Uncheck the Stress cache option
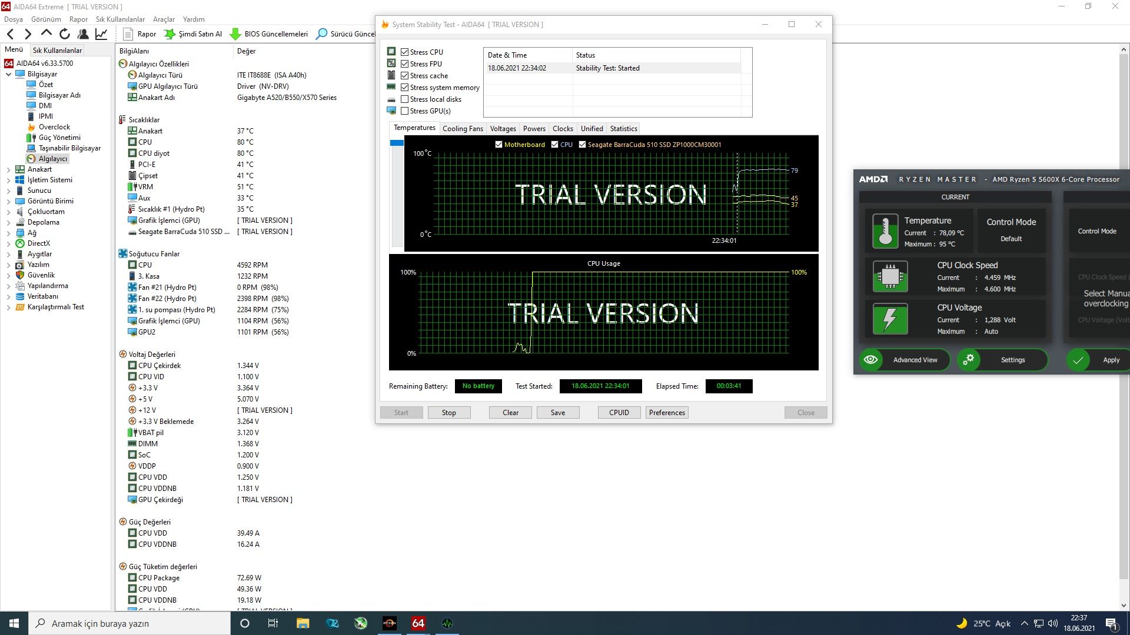1130x635 pixels. pyautogui.click(x=405, y=76)
